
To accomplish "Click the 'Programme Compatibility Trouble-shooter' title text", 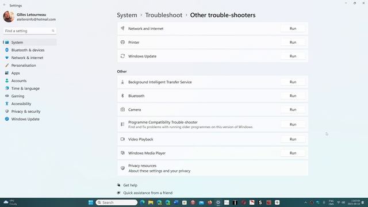I will (163, 122).
